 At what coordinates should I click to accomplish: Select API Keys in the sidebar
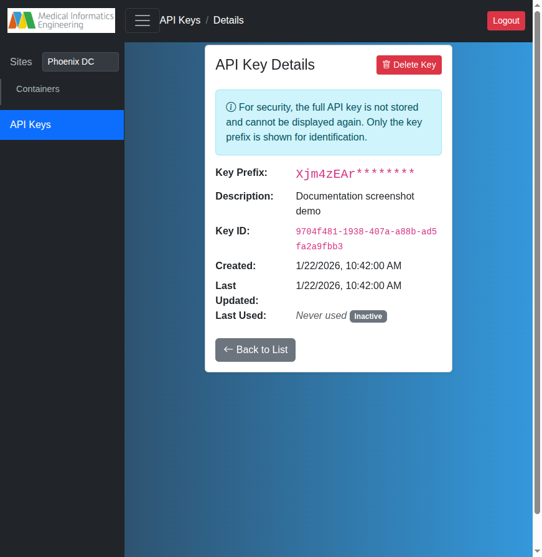pos(30,124)
